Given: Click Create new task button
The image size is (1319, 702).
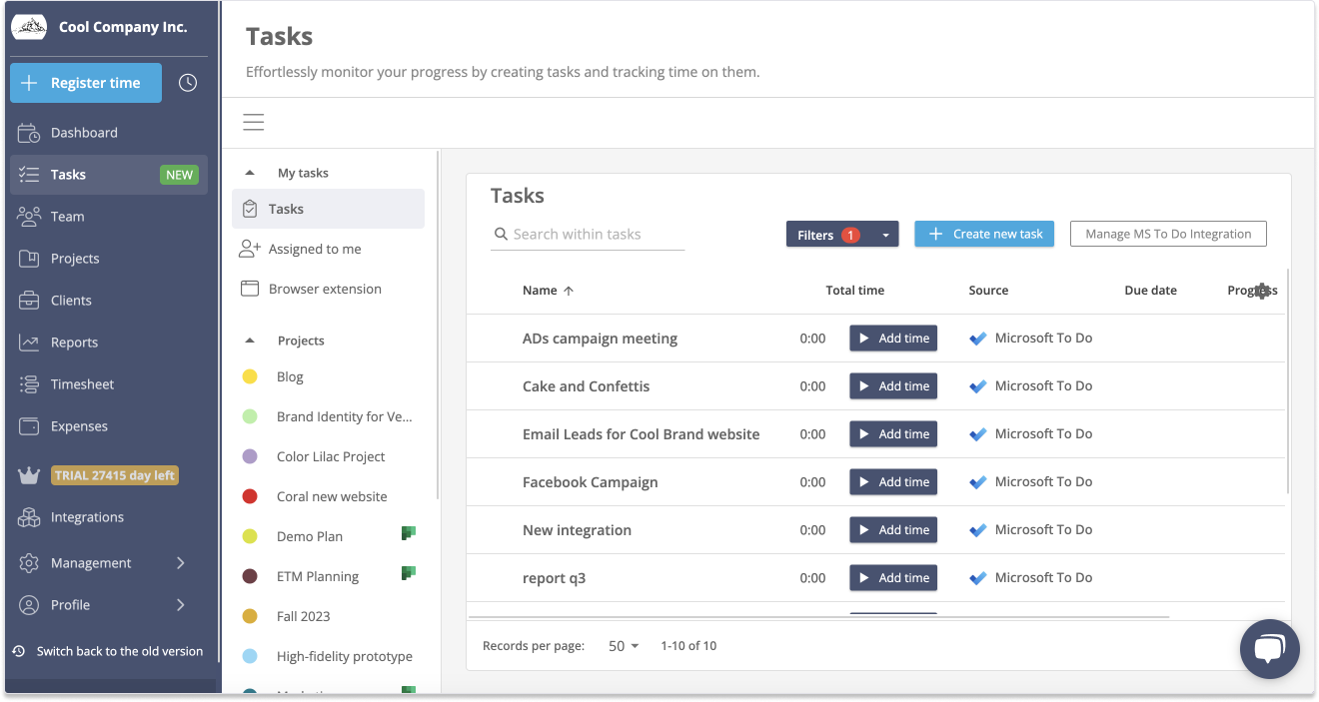Looking at the screenshot, I should pyautogui.click(x=983, y=234).
